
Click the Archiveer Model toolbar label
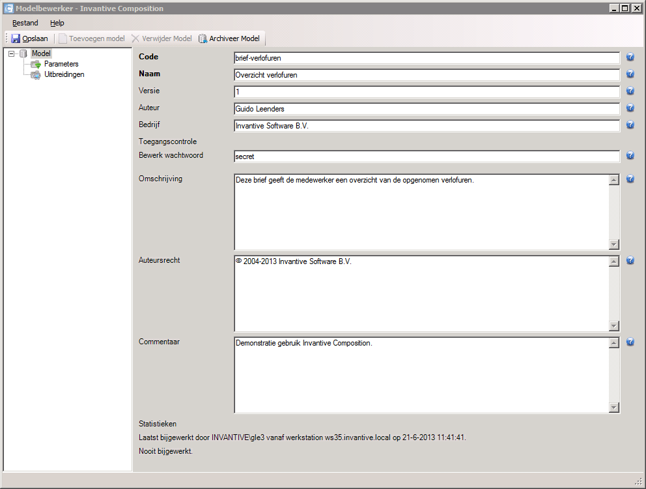(x=234, y=38)
